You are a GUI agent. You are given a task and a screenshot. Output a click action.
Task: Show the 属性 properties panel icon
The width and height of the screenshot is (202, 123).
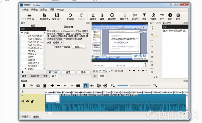(102, 17)
